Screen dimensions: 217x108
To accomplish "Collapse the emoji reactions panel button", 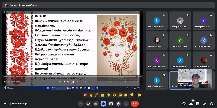I will click(103, 104).
